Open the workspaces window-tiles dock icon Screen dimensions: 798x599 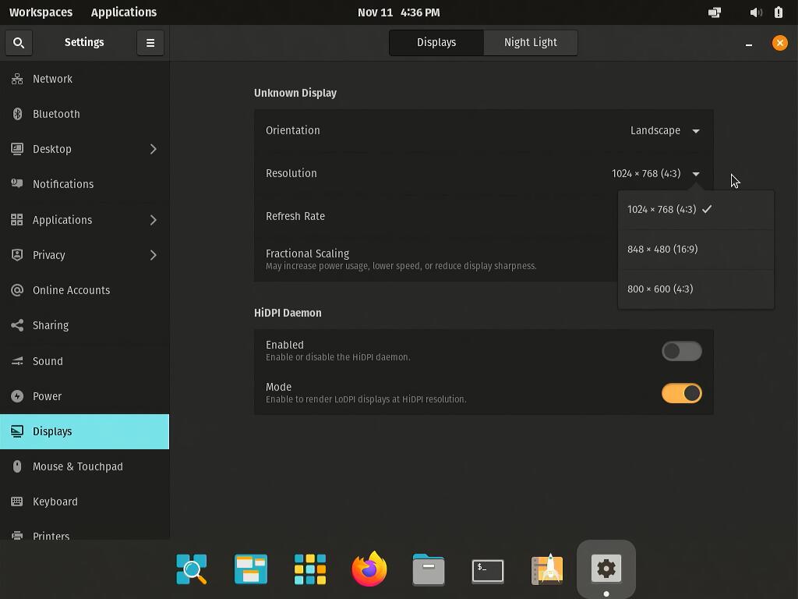[x=251, y=569]
